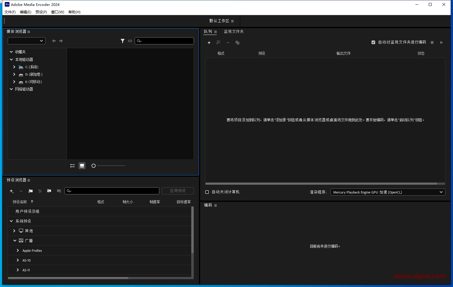Switch media browser to list view
This screenshot has width=453, height=287.
73,166
